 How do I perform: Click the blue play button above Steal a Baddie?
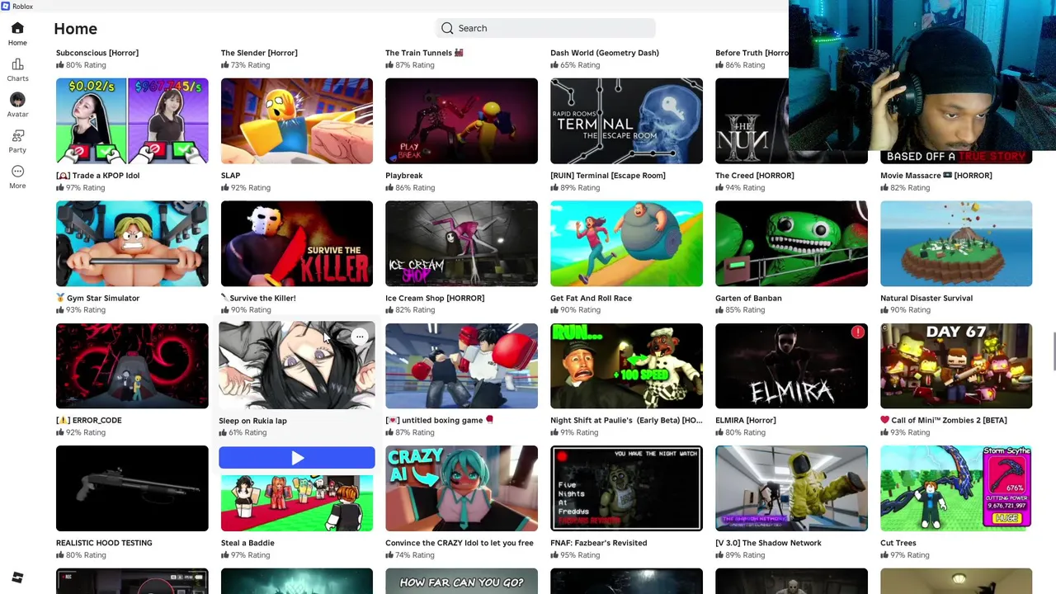point(297,458)
